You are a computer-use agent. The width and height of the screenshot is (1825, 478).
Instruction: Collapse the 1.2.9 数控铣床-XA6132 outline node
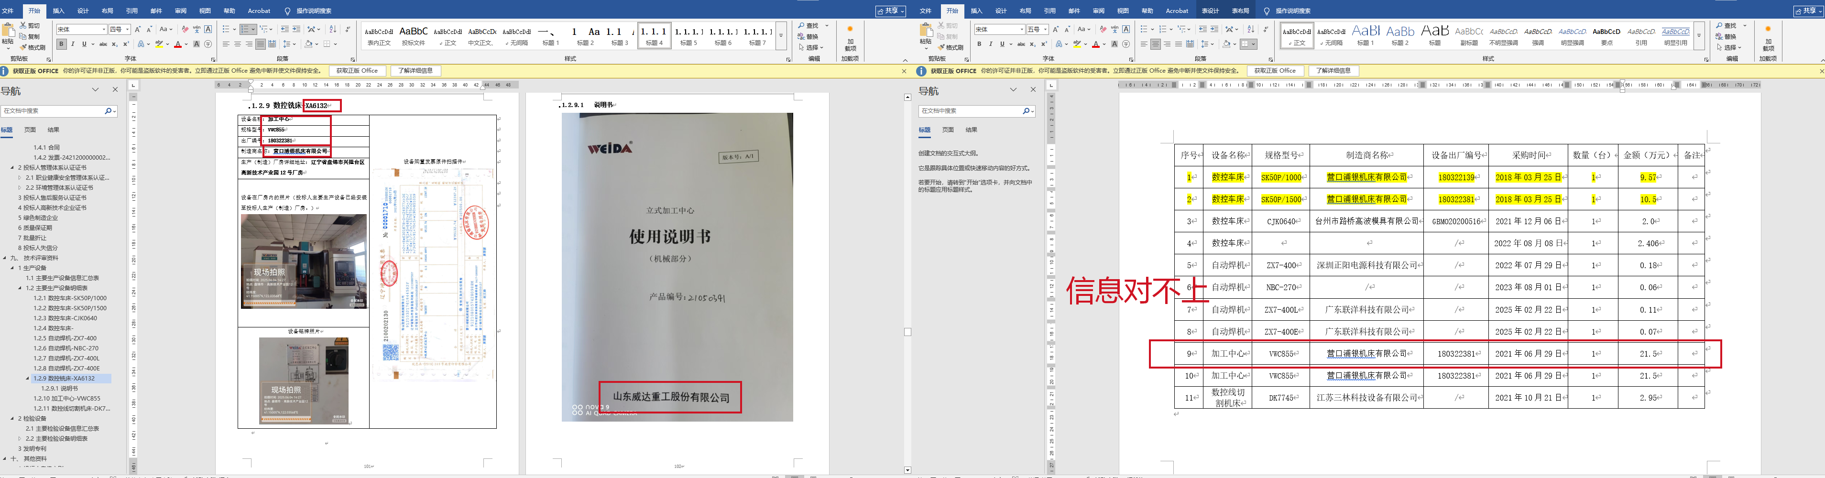click(28, 378)
